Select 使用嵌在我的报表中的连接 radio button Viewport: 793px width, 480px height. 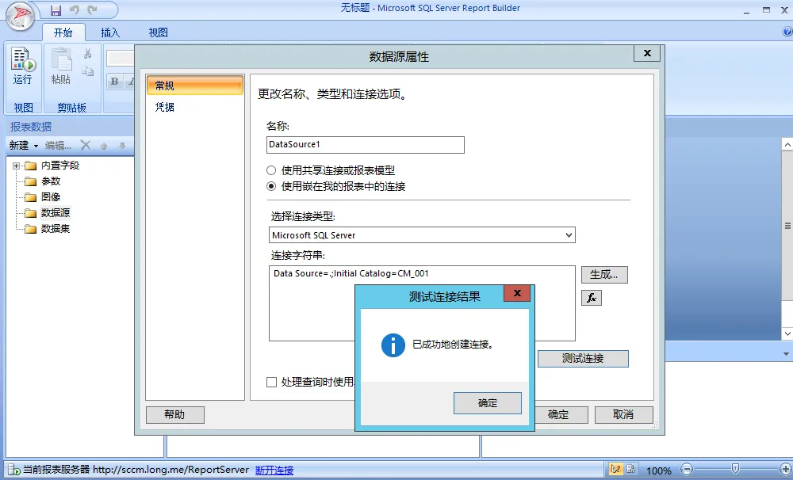point(271,186)
